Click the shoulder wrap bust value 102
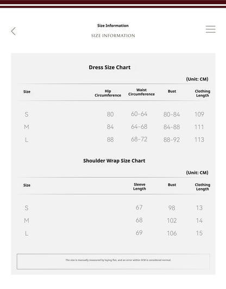The image size is (226, 289). pos(172,220)
